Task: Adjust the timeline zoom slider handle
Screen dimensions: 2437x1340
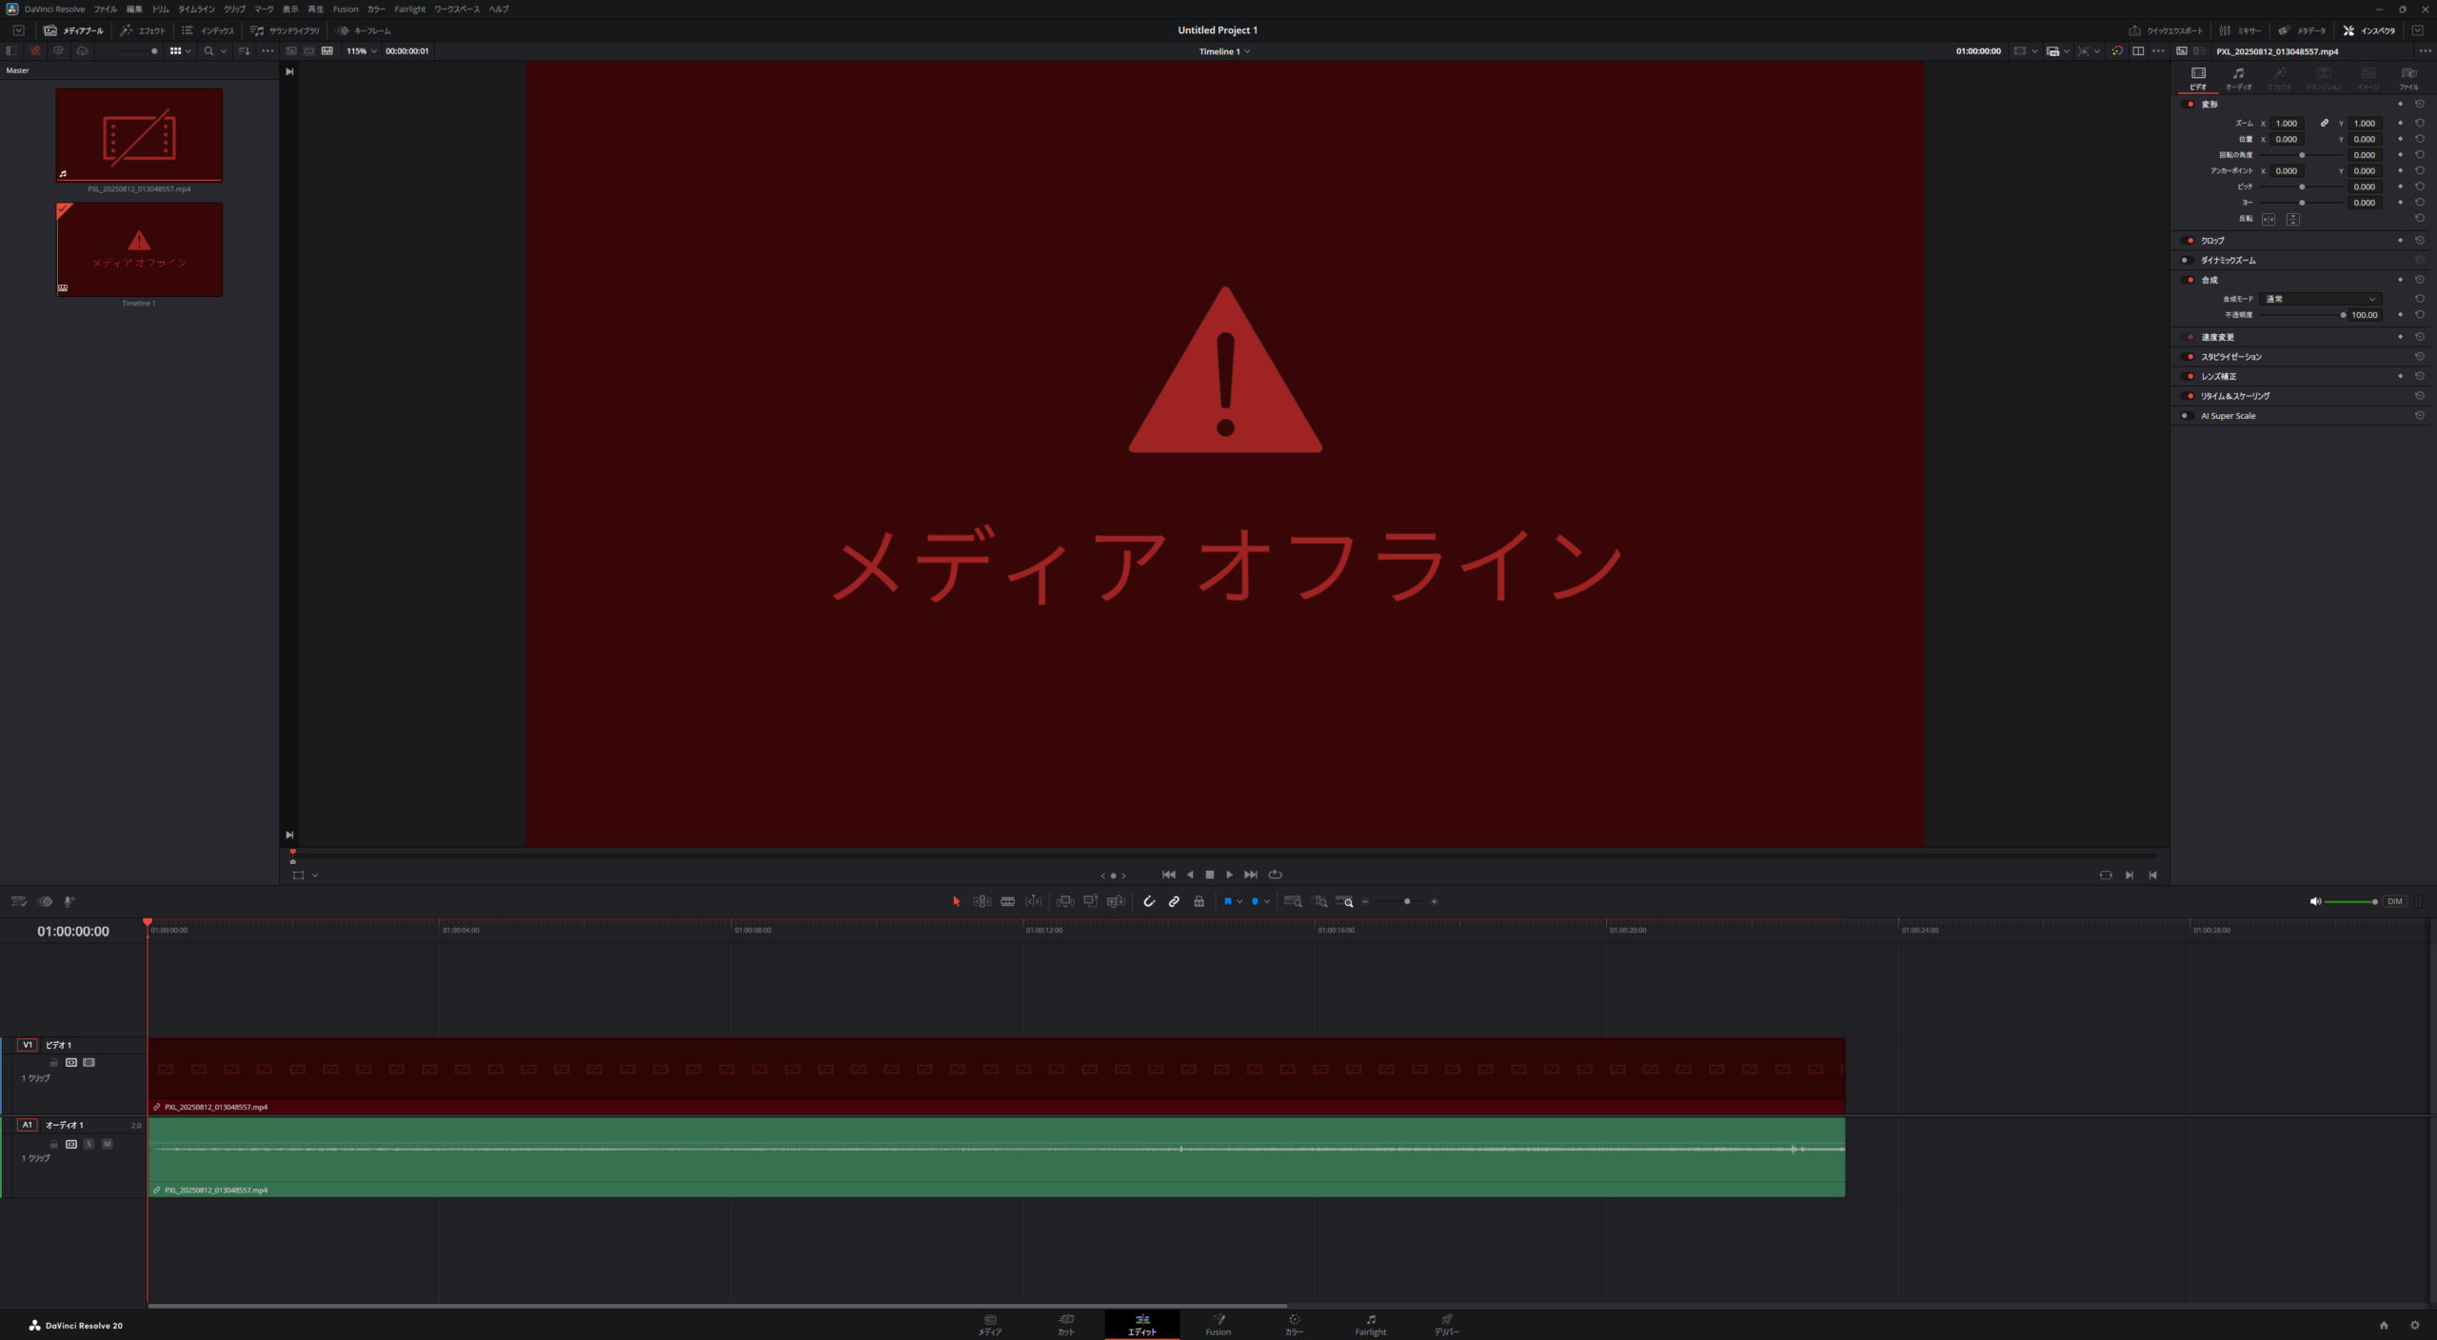Action: pos(1407,901)
